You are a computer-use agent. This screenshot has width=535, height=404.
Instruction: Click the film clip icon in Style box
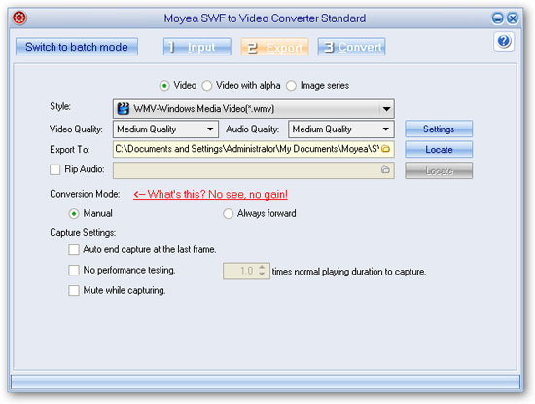pyautogui.click(x=123, y=109)
